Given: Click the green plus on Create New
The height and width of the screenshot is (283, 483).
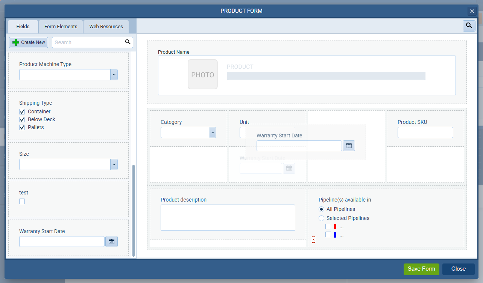Looking at the screenshot, I should pyautogui.click(x=16, y=42).
